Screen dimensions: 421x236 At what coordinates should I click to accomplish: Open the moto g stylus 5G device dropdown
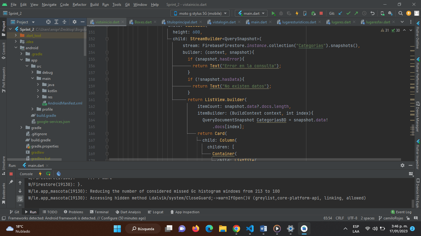click(200, 13)
